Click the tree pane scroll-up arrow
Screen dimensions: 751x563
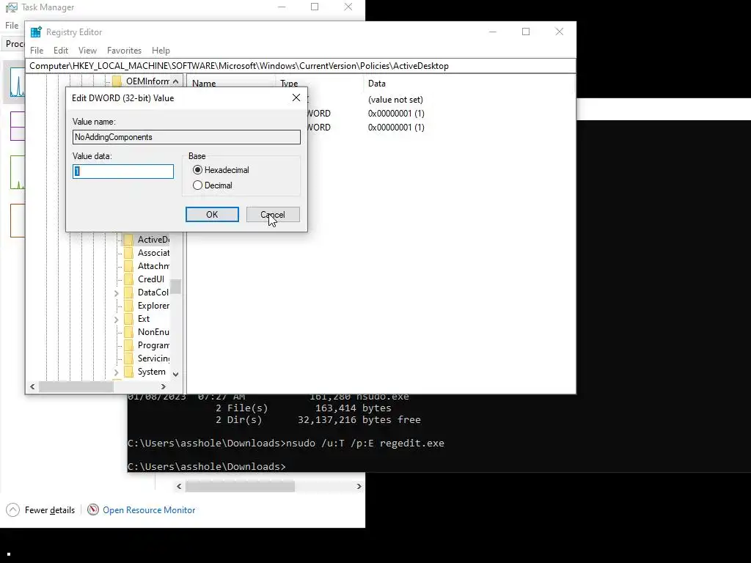176,81
